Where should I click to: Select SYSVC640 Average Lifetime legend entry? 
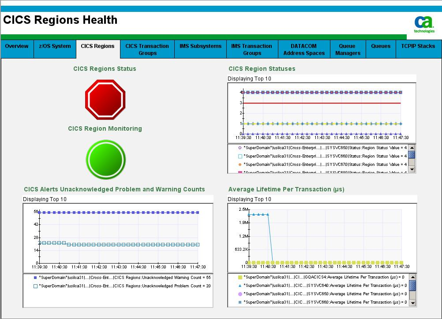click(x=322, y=286)
